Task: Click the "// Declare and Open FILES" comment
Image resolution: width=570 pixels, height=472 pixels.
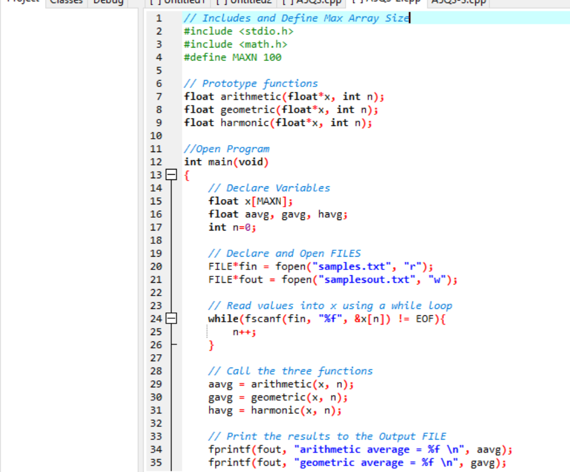Action: coord(284,254)
